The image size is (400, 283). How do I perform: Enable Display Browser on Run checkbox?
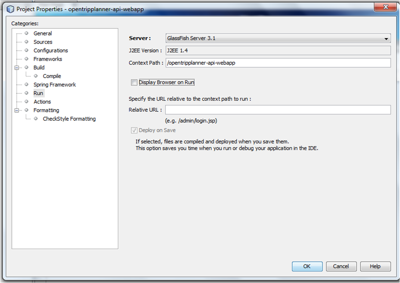134,82
